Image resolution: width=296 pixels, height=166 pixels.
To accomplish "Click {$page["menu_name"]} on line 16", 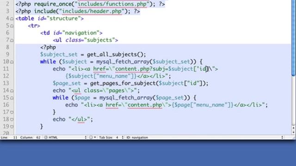I will 203,105.
